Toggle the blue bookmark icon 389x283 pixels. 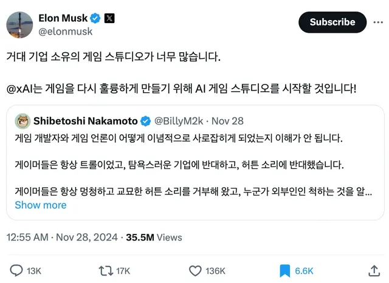click(284, 270)
